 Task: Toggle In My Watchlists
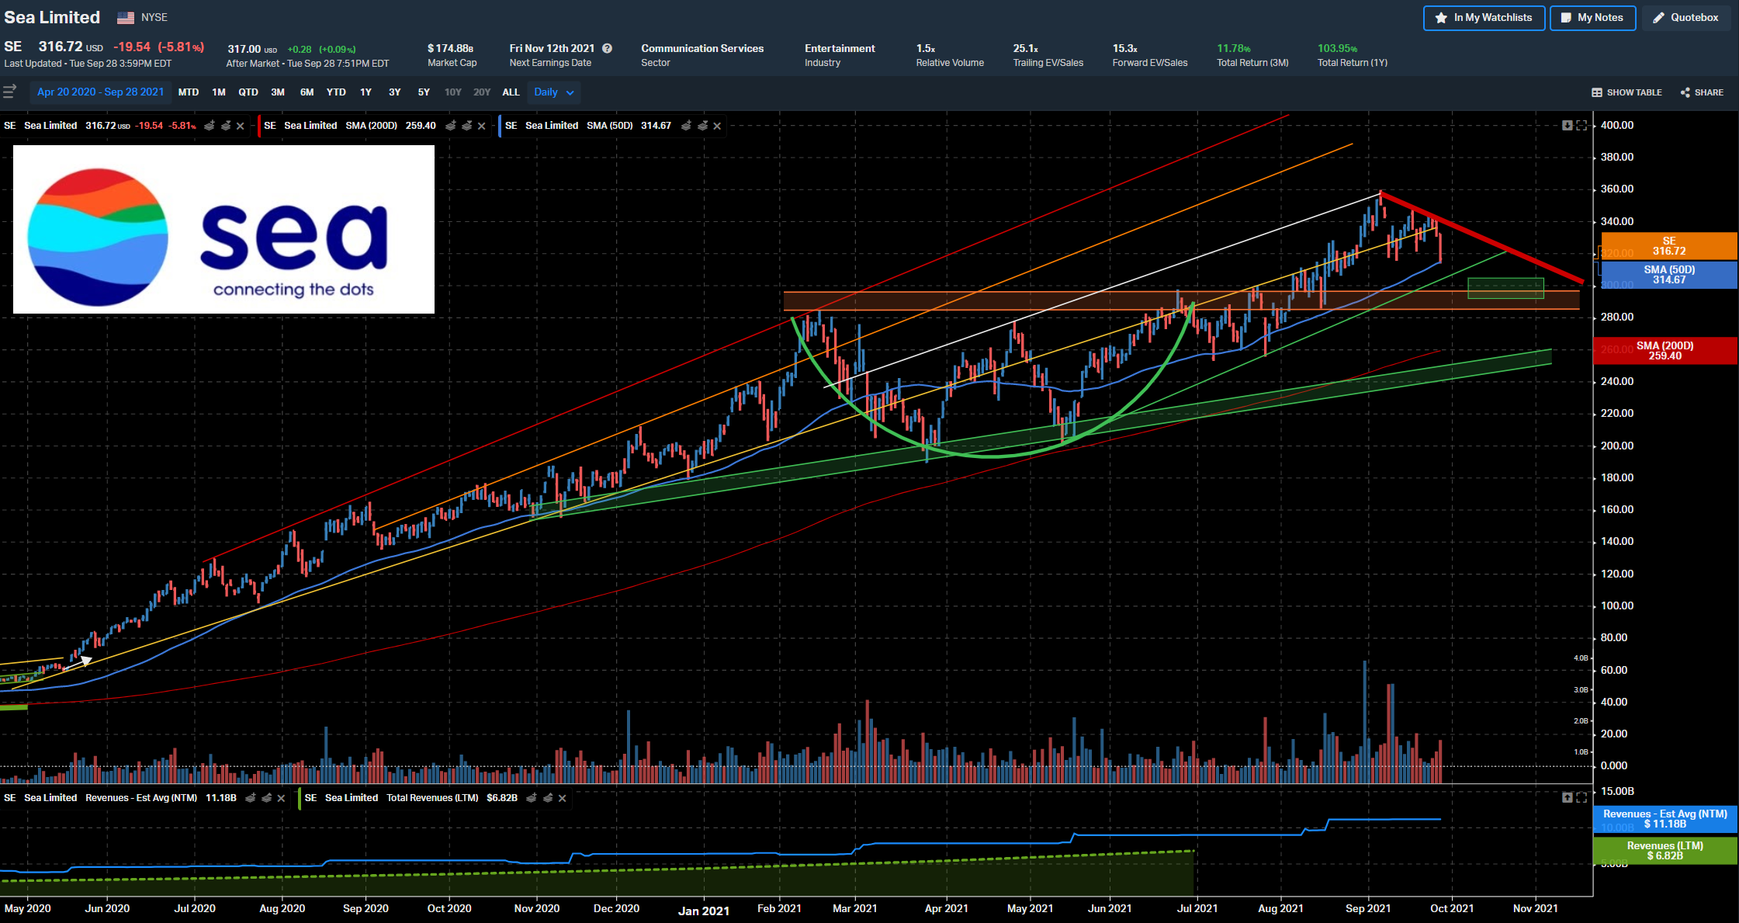point(1484,18)
